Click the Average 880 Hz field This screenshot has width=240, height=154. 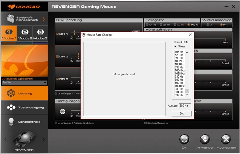click(185, 106)
